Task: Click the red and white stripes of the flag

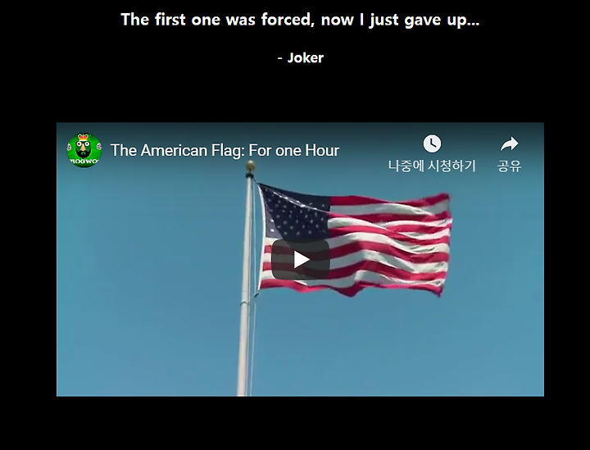Action: (x=388, y=244)
